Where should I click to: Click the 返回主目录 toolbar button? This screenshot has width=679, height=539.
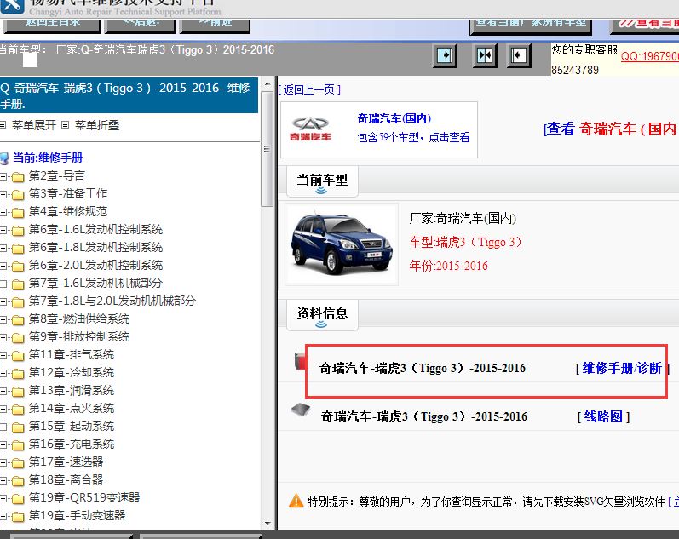[x=53, y=25]
